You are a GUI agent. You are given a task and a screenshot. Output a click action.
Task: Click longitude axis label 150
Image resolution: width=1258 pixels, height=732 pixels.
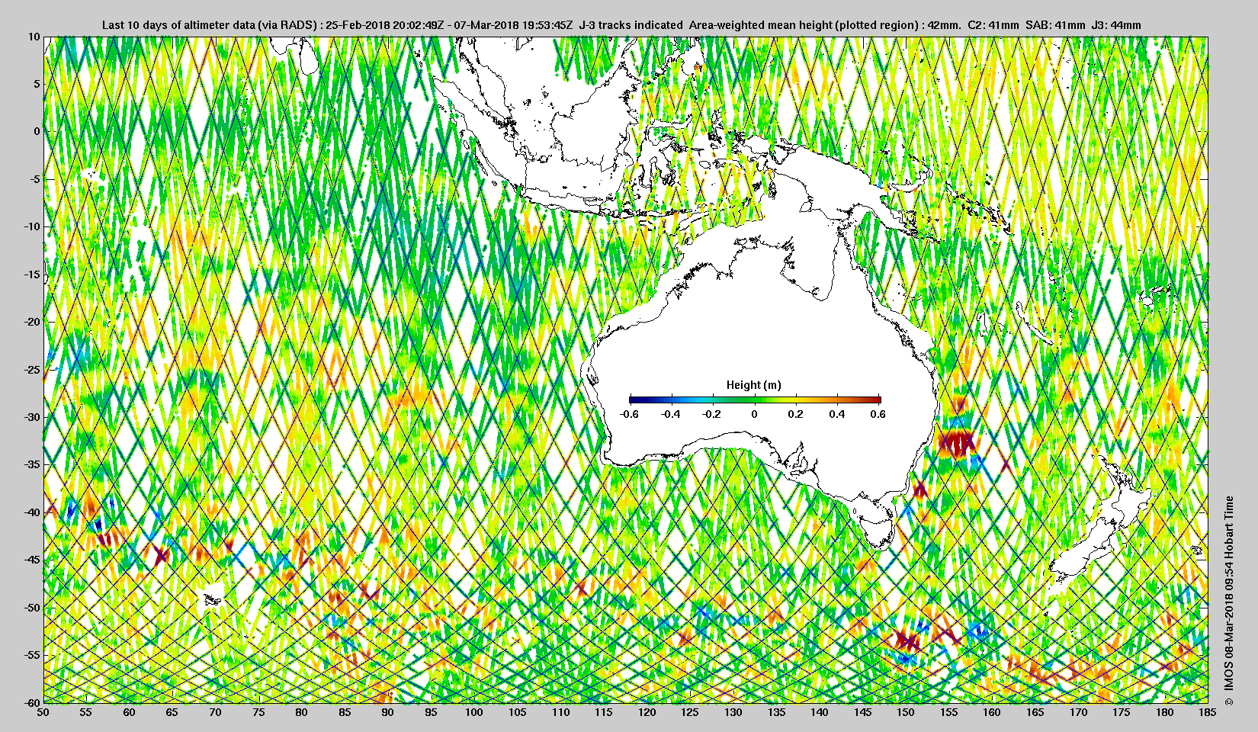click(x=906, y=713)
